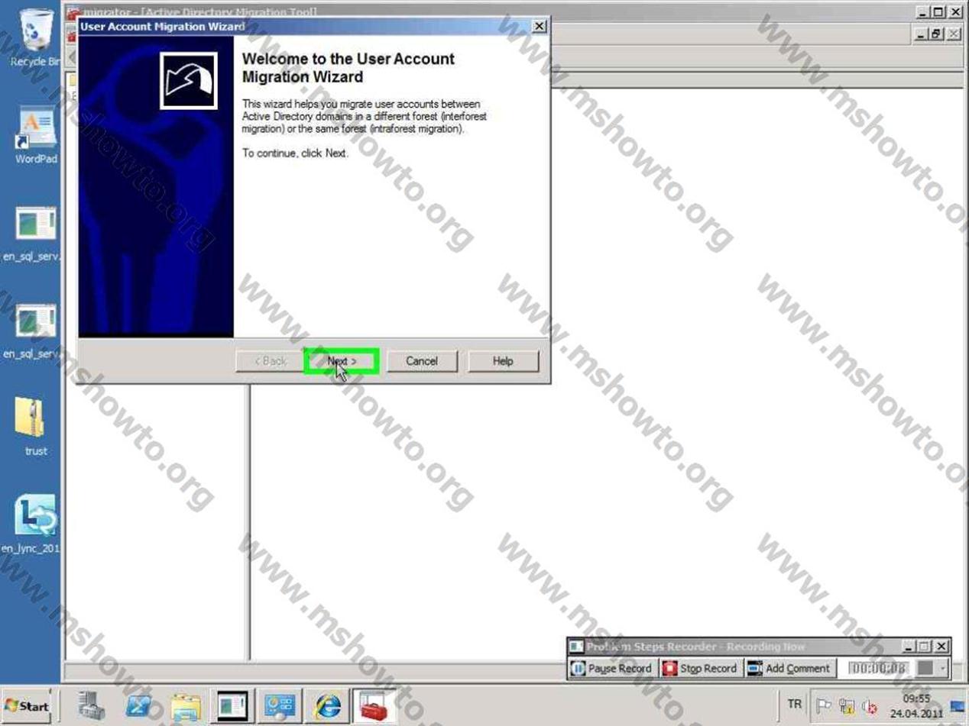Click the Show desktop icon beside the clock
This screenshot has width=969, height=726.
(958, 706)
